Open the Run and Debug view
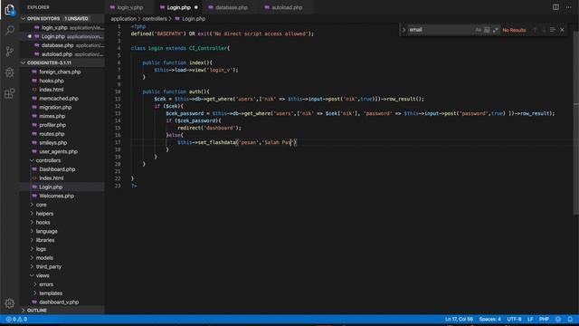 10,72
